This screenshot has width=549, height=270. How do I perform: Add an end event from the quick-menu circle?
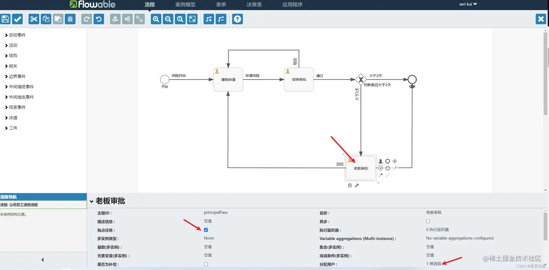click(x=388, y=161)
